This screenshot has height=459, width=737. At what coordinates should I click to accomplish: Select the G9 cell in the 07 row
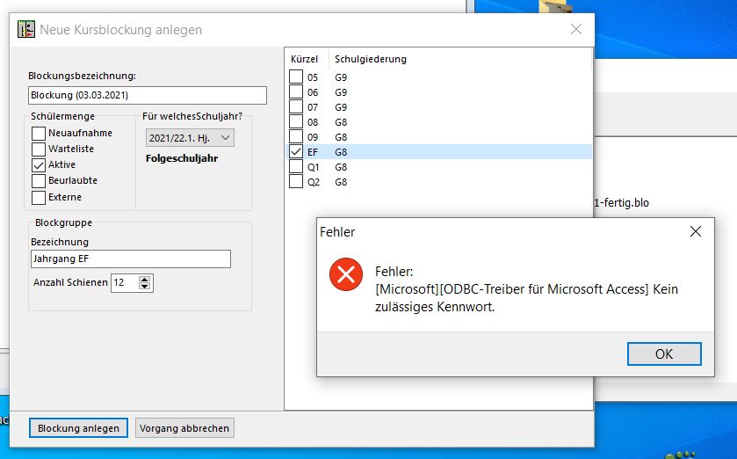341,107
